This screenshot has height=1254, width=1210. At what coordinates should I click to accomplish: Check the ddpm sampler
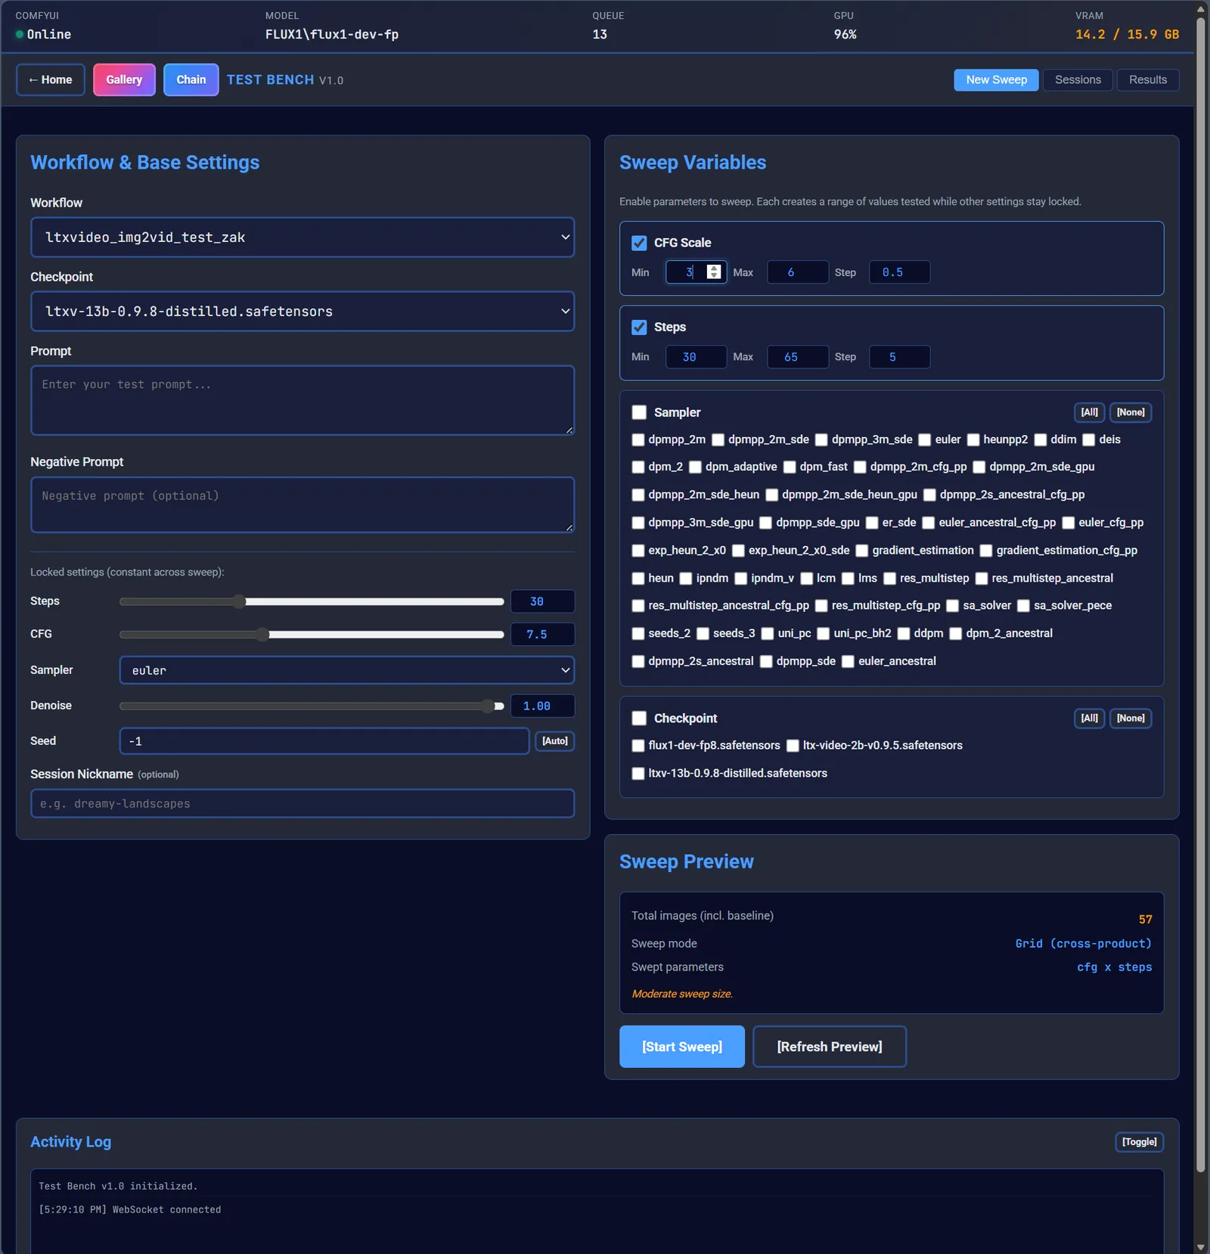904,634
